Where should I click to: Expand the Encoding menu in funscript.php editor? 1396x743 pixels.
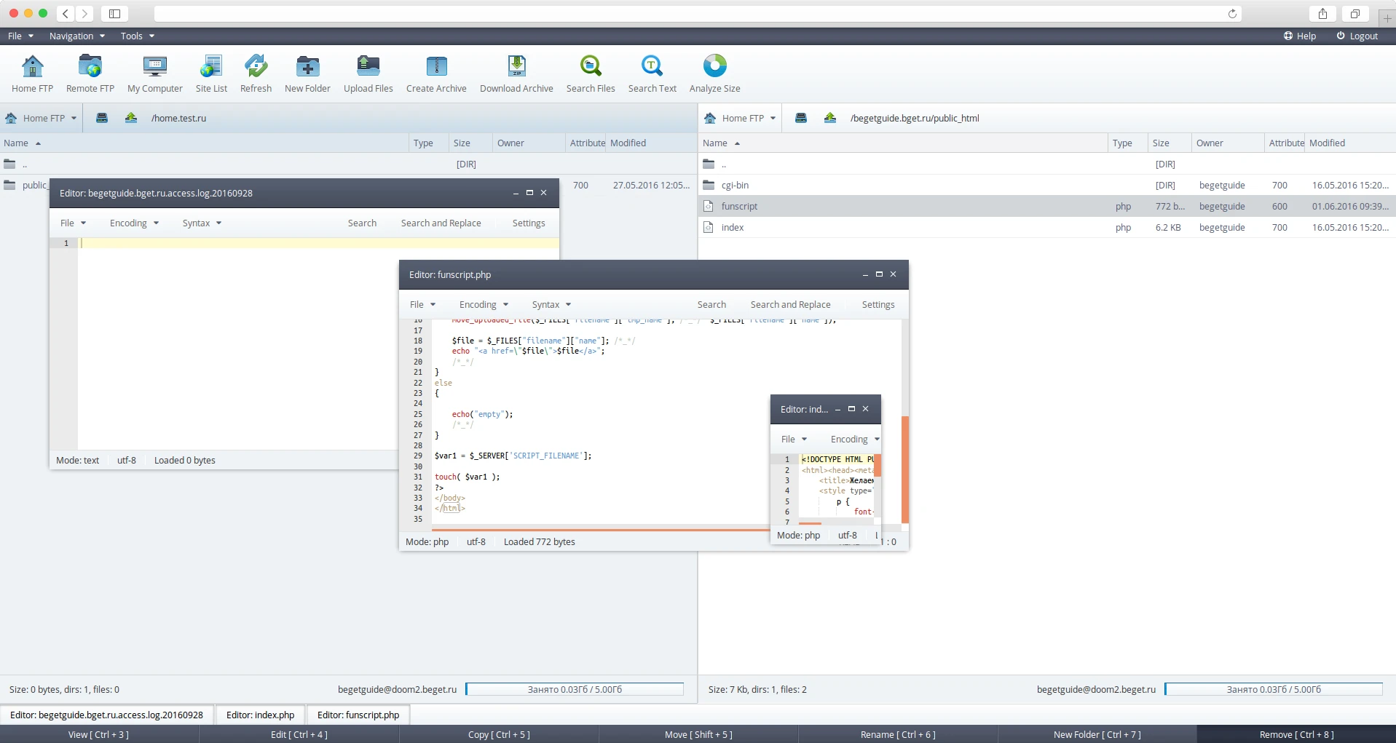(x=483, y=304)
